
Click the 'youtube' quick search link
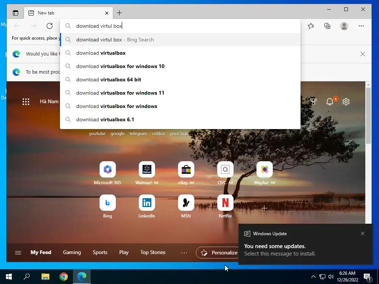tap(97, 133)
